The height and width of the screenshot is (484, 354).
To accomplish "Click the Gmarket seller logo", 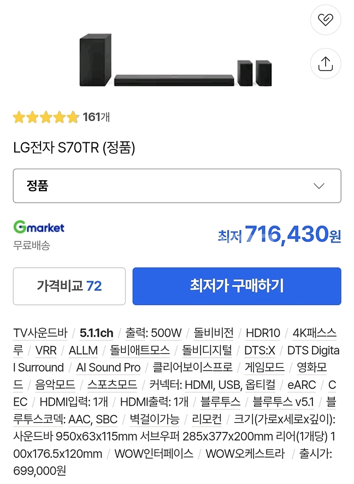I will coord(39,227).
